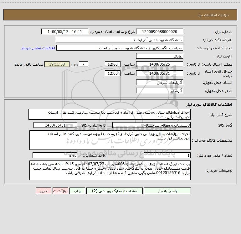Click the ایجاد کننده درخواست label
The height and width of the screenshot is (234, 241).
(215, 48)
